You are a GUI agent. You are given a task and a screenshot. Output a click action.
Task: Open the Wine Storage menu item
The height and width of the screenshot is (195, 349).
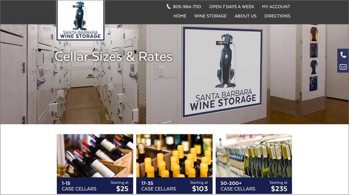tap(211, 16)
